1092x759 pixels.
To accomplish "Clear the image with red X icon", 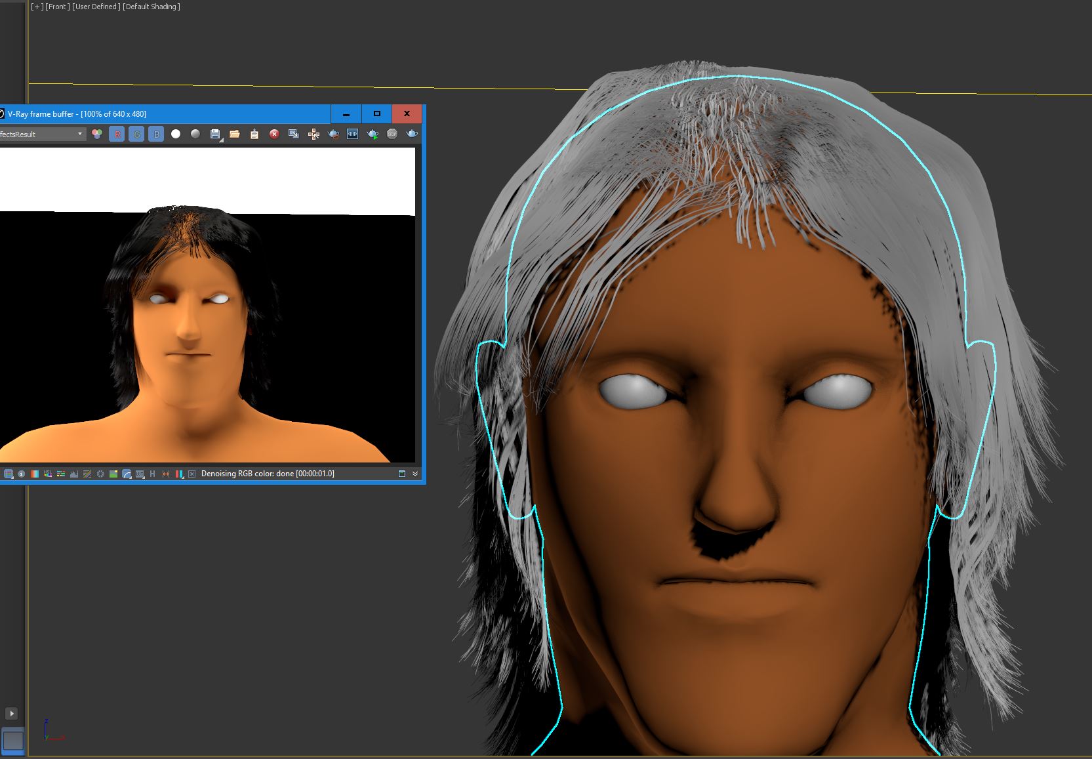I will pyautogui.click(x=274, y=134).
